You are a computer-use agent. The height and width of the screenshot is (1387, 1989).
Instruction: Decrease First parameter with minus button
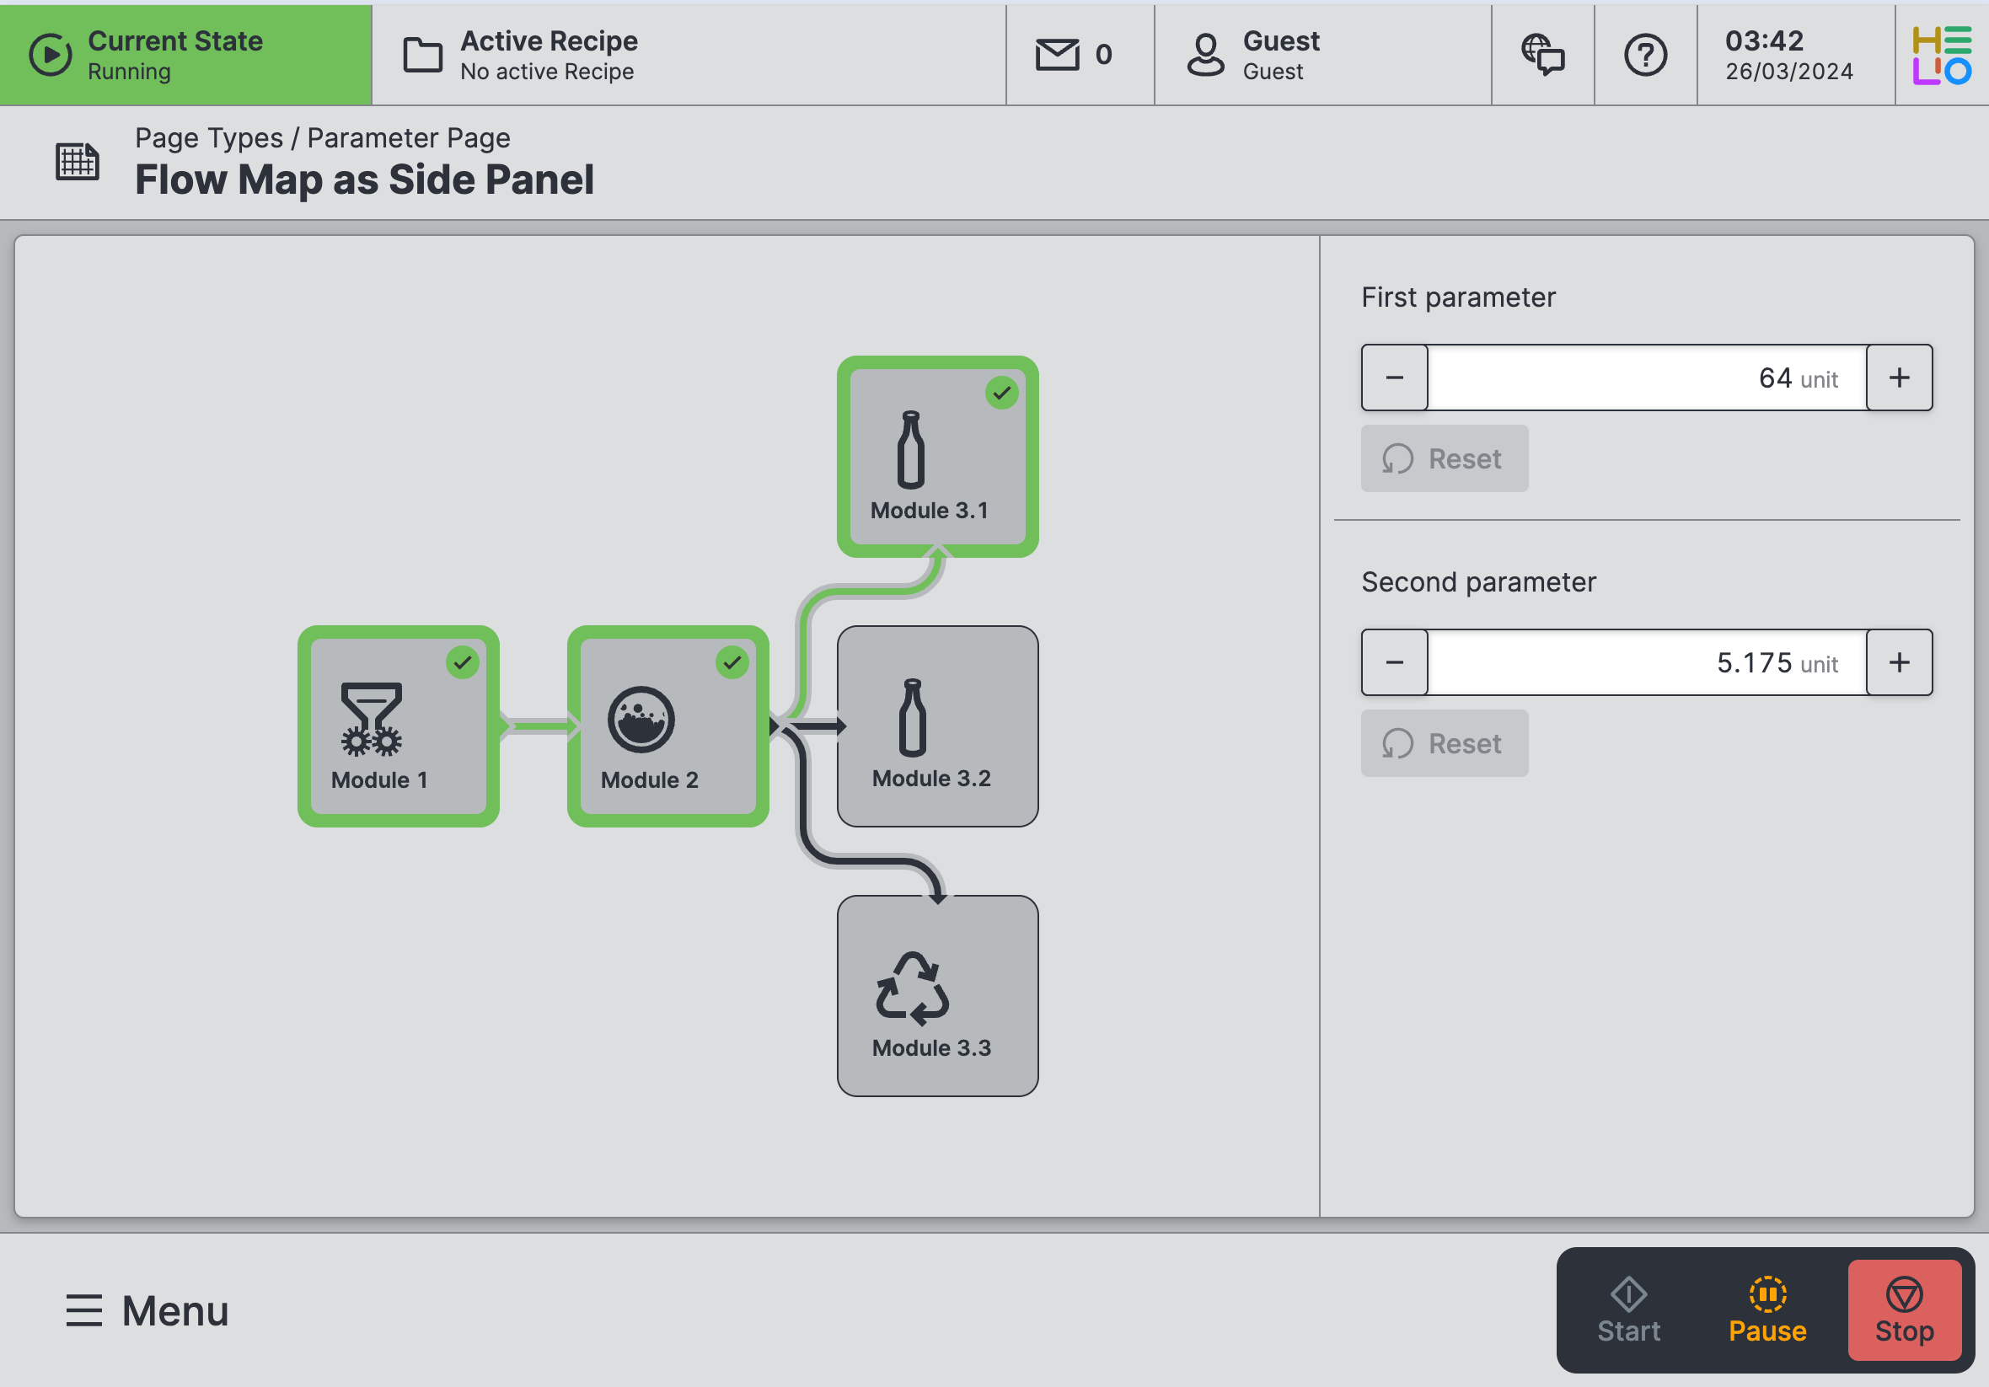click(x=1394, y=378)
